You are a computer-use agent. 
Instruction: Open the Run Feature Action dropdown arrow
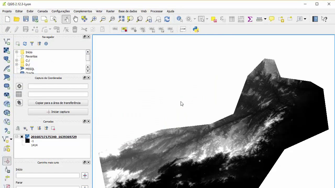[x=195, y=19]
